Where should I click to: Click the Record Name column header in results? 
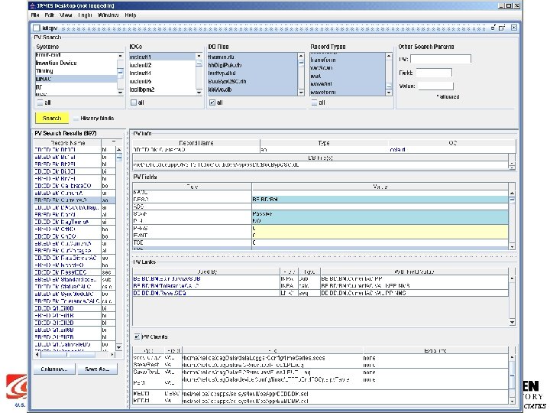(67, 142)
